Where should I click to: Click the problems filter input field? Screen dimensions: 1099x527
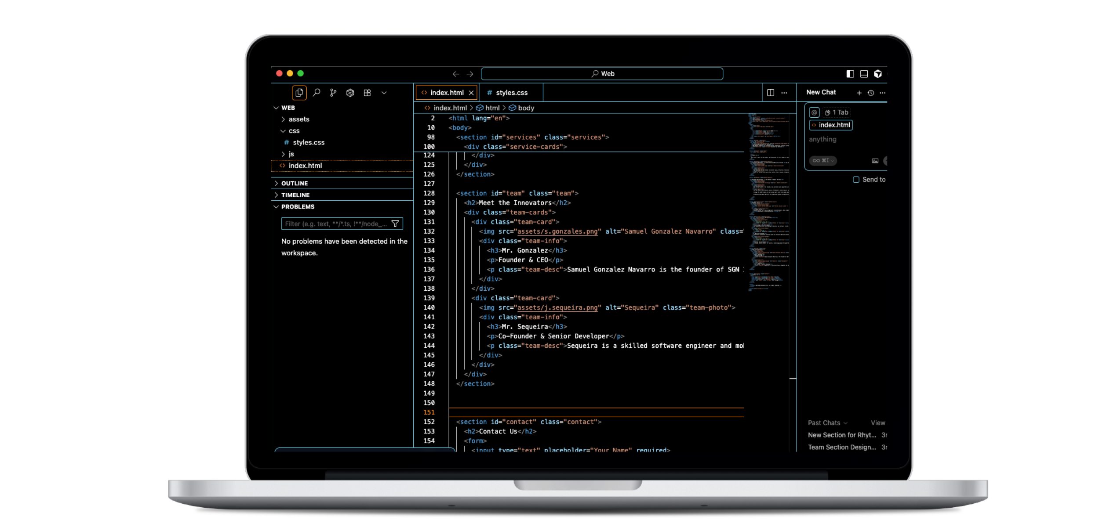(336, 224)
